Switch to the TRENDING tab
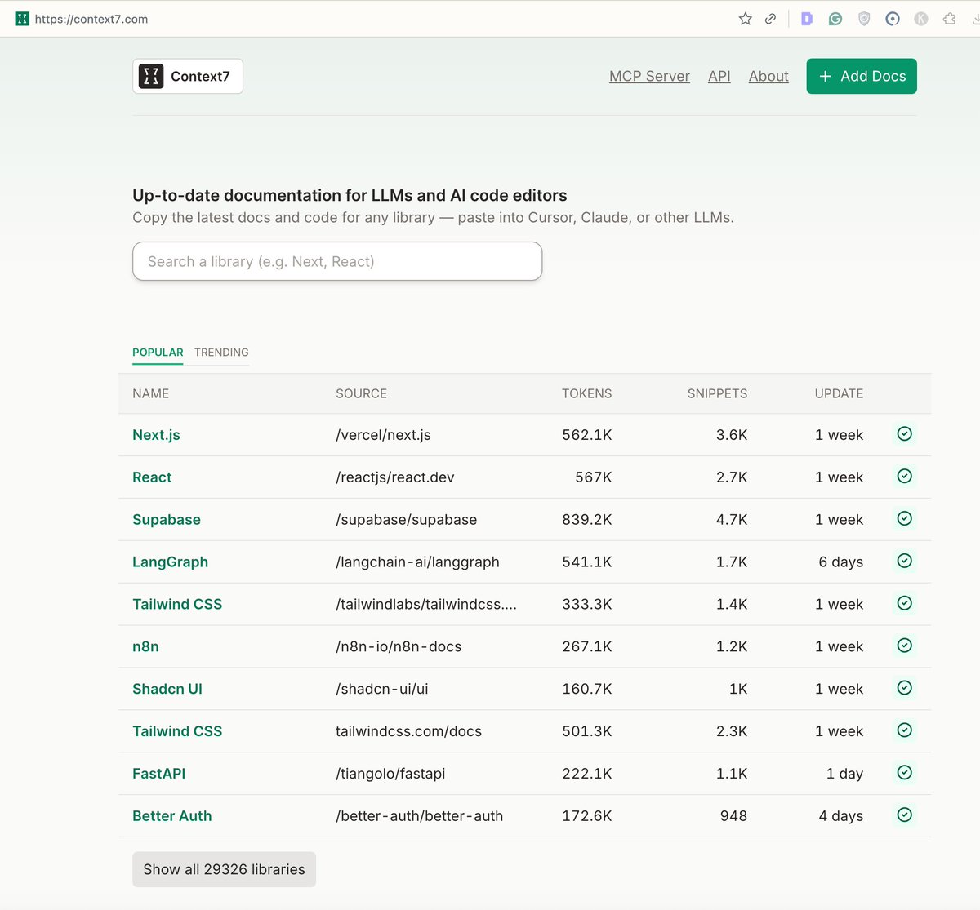Screen dimensions: 980x910 (221, 353)
